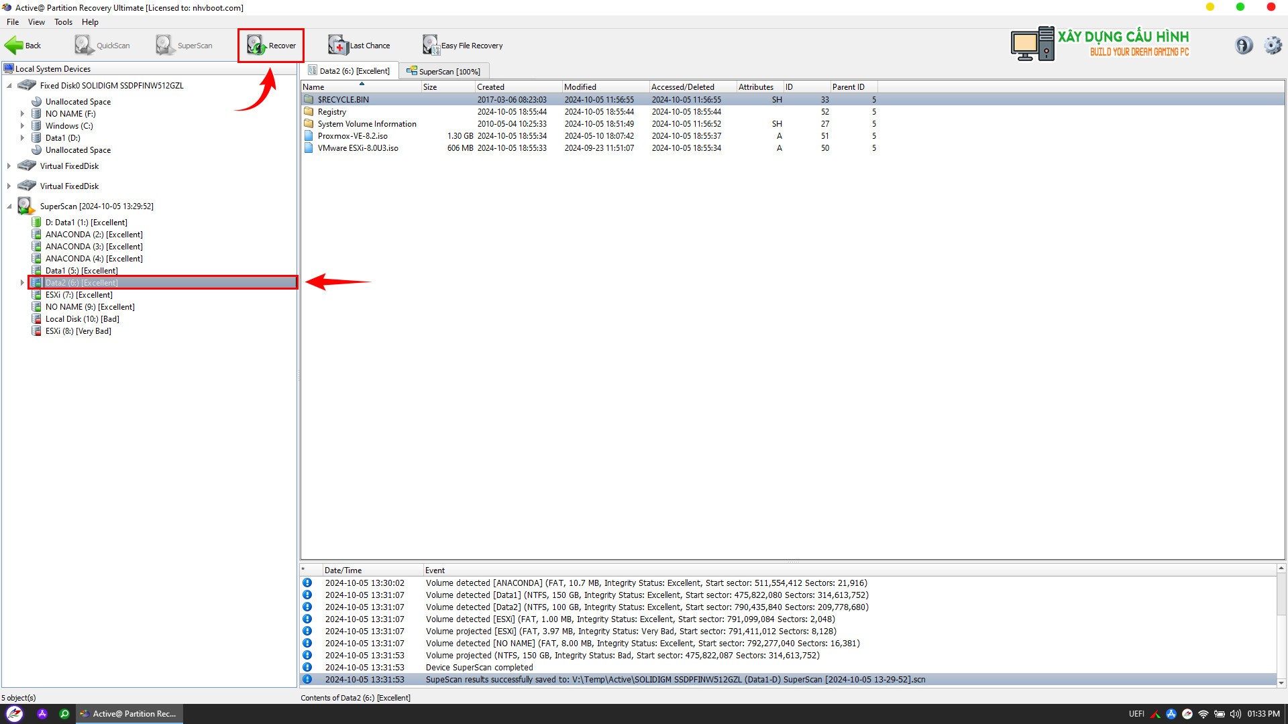The height and width of the screenshot is (724, 1288).
Task: Sort by the Parent ID column header
Action: pyautogui.click(x=853, y=87)
